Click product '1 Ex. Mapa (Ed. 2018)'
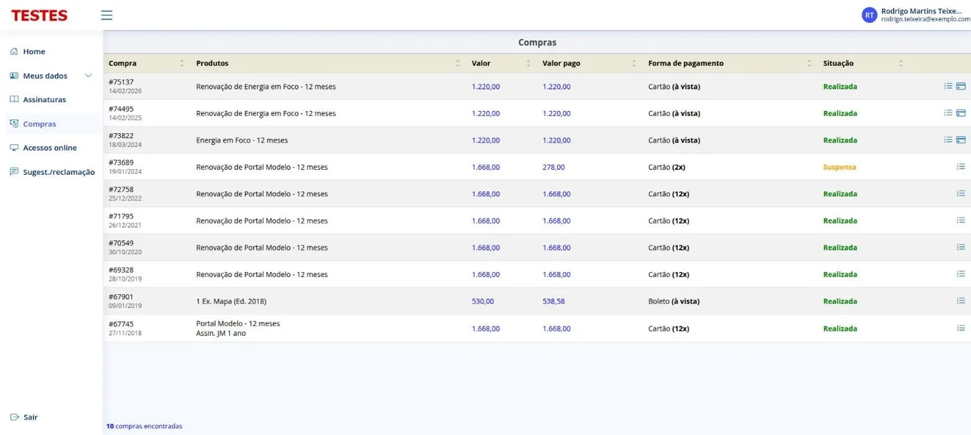Image resolution: width=971 pixels, height=435 pixels. (x=231, y=301)
